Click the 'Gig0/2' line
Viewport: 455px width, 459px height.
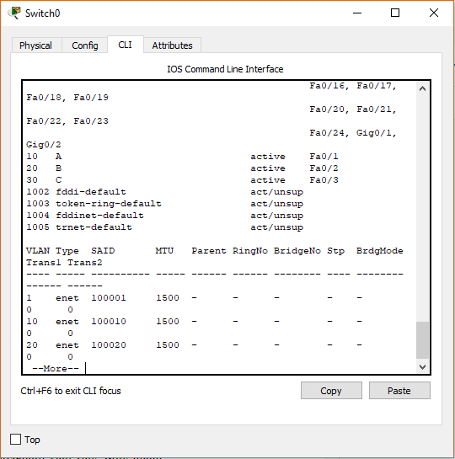click(x=44, y=145)
